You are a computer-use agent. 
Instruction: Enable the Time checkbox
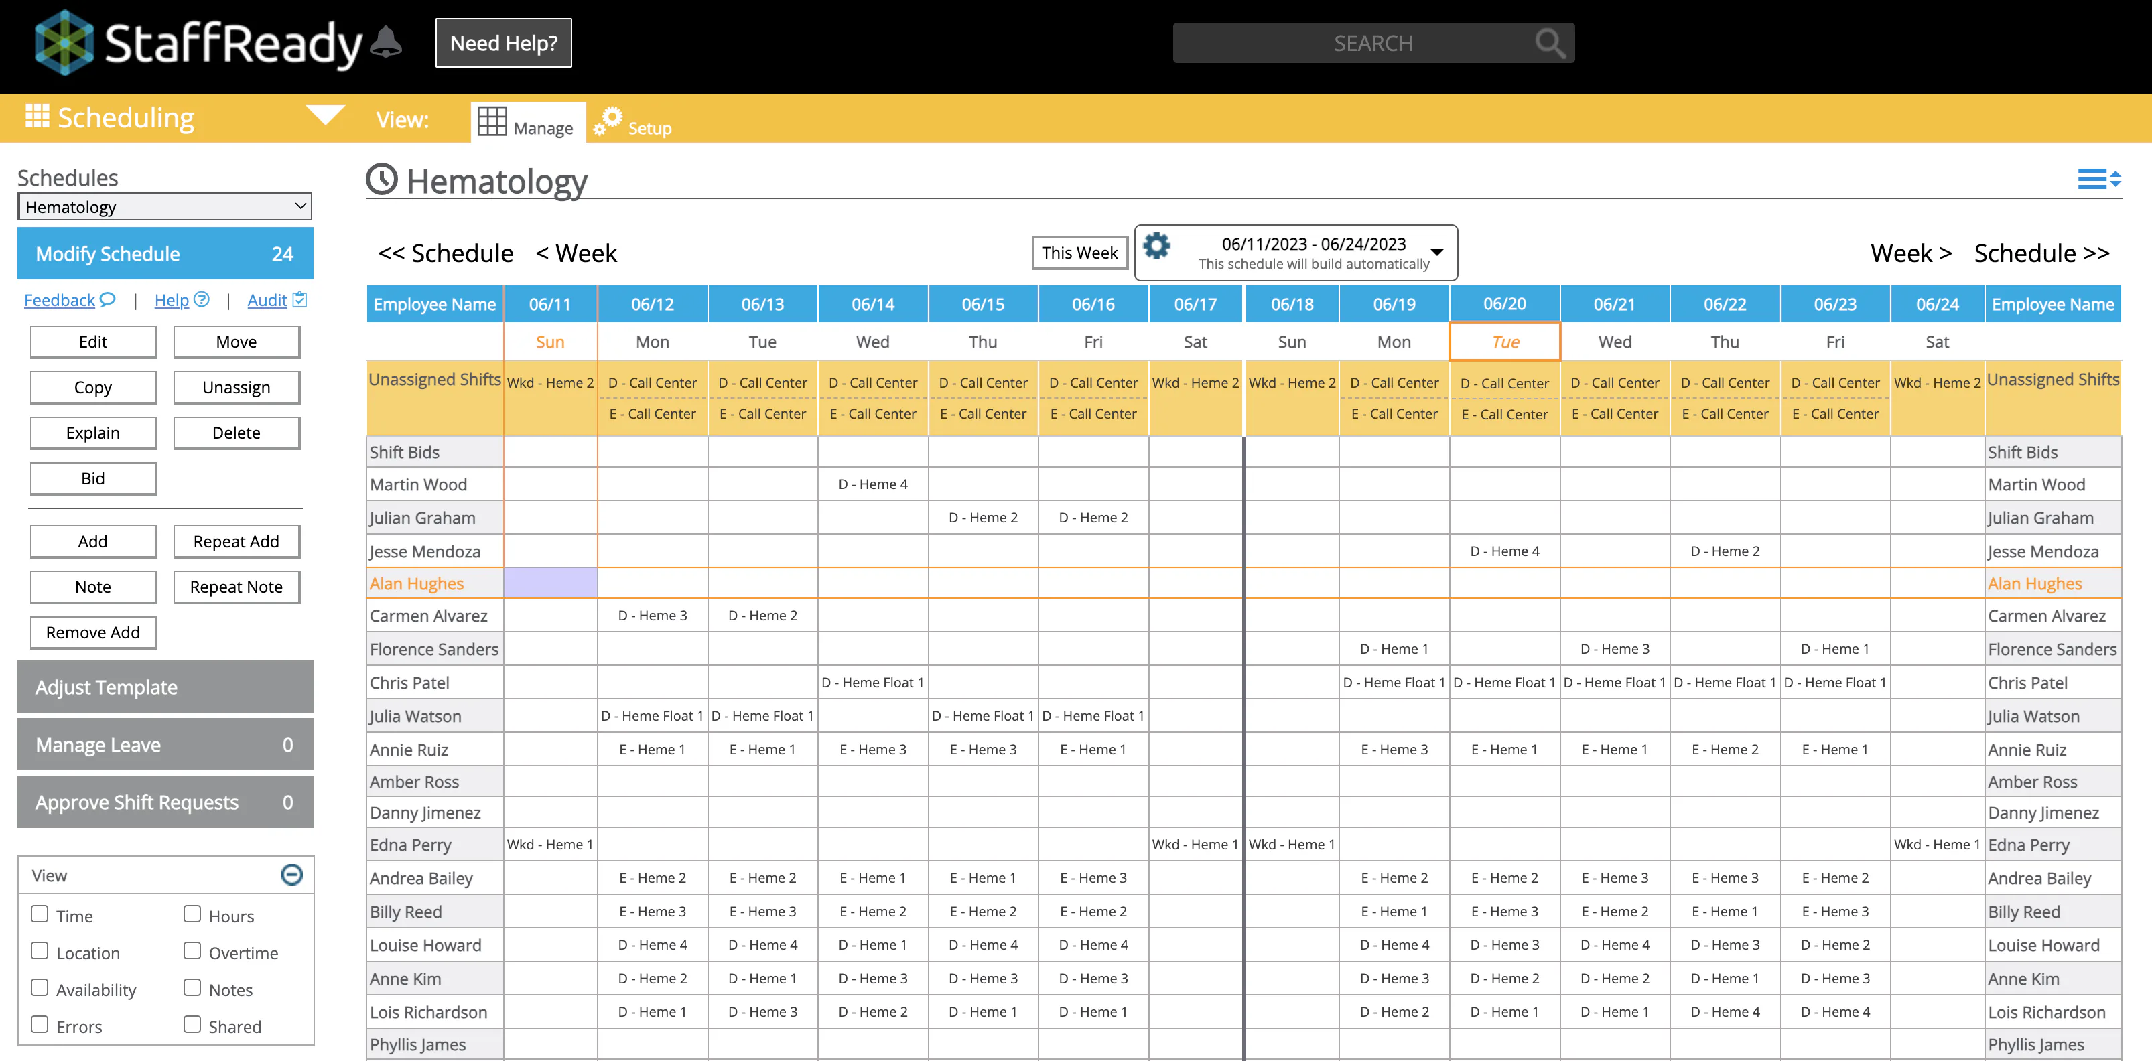(x=40, y=914)
